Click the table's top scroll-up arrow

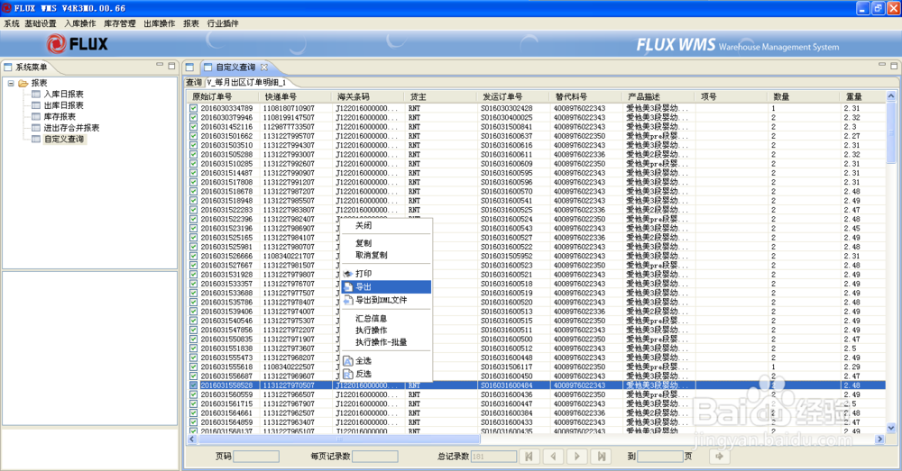[x=891, y=96]
